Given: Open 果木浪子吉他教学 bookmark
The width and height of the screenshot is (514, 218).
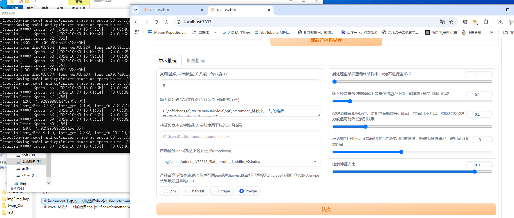Looking at the screenshot, I should click(x=400, y=32).
